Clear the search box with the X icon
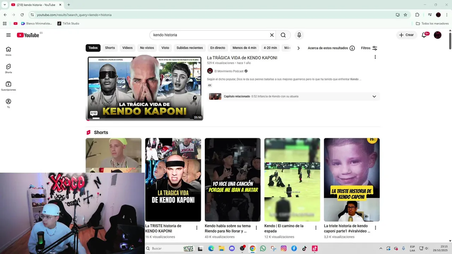 tap(272, 35)
